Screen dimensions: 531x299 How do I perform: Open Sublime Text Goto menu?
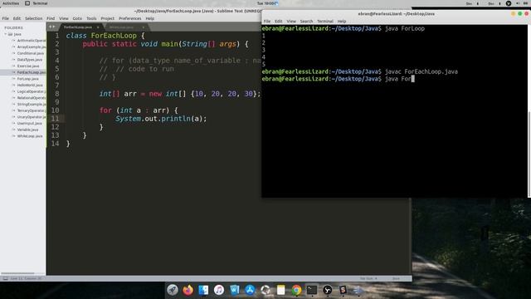coord(77,18)
